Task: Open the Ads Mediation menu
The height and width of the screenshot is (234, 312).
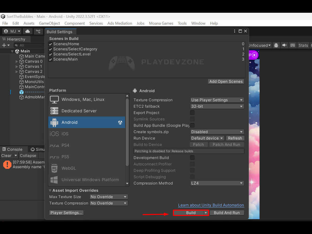Action: [x=120, y=23]
